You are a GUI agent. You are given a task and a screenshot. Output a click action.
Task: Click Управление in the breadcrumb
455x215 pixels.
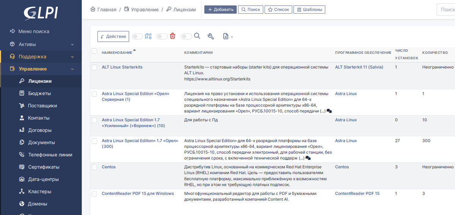pos(145,9)
